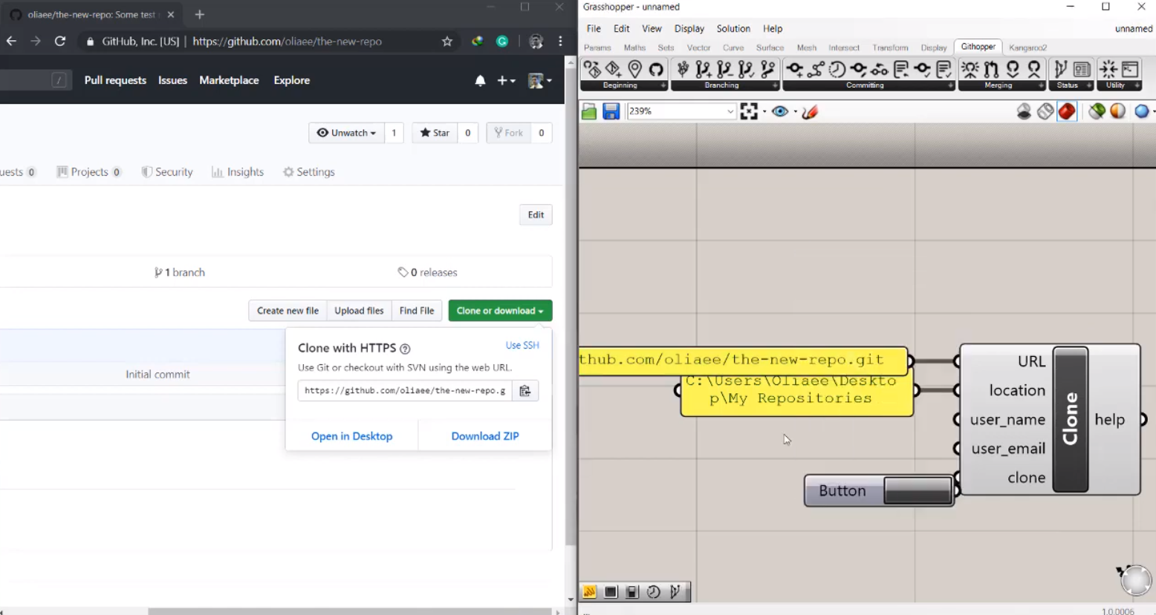This screenshot has width=1156, height=615.
Task: Expand the Branching group panel
Action: coord(775,86)
